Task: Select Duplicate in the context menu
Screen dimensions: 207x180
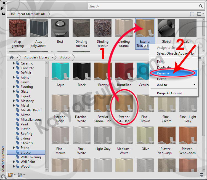Action: tap(164, 68)
